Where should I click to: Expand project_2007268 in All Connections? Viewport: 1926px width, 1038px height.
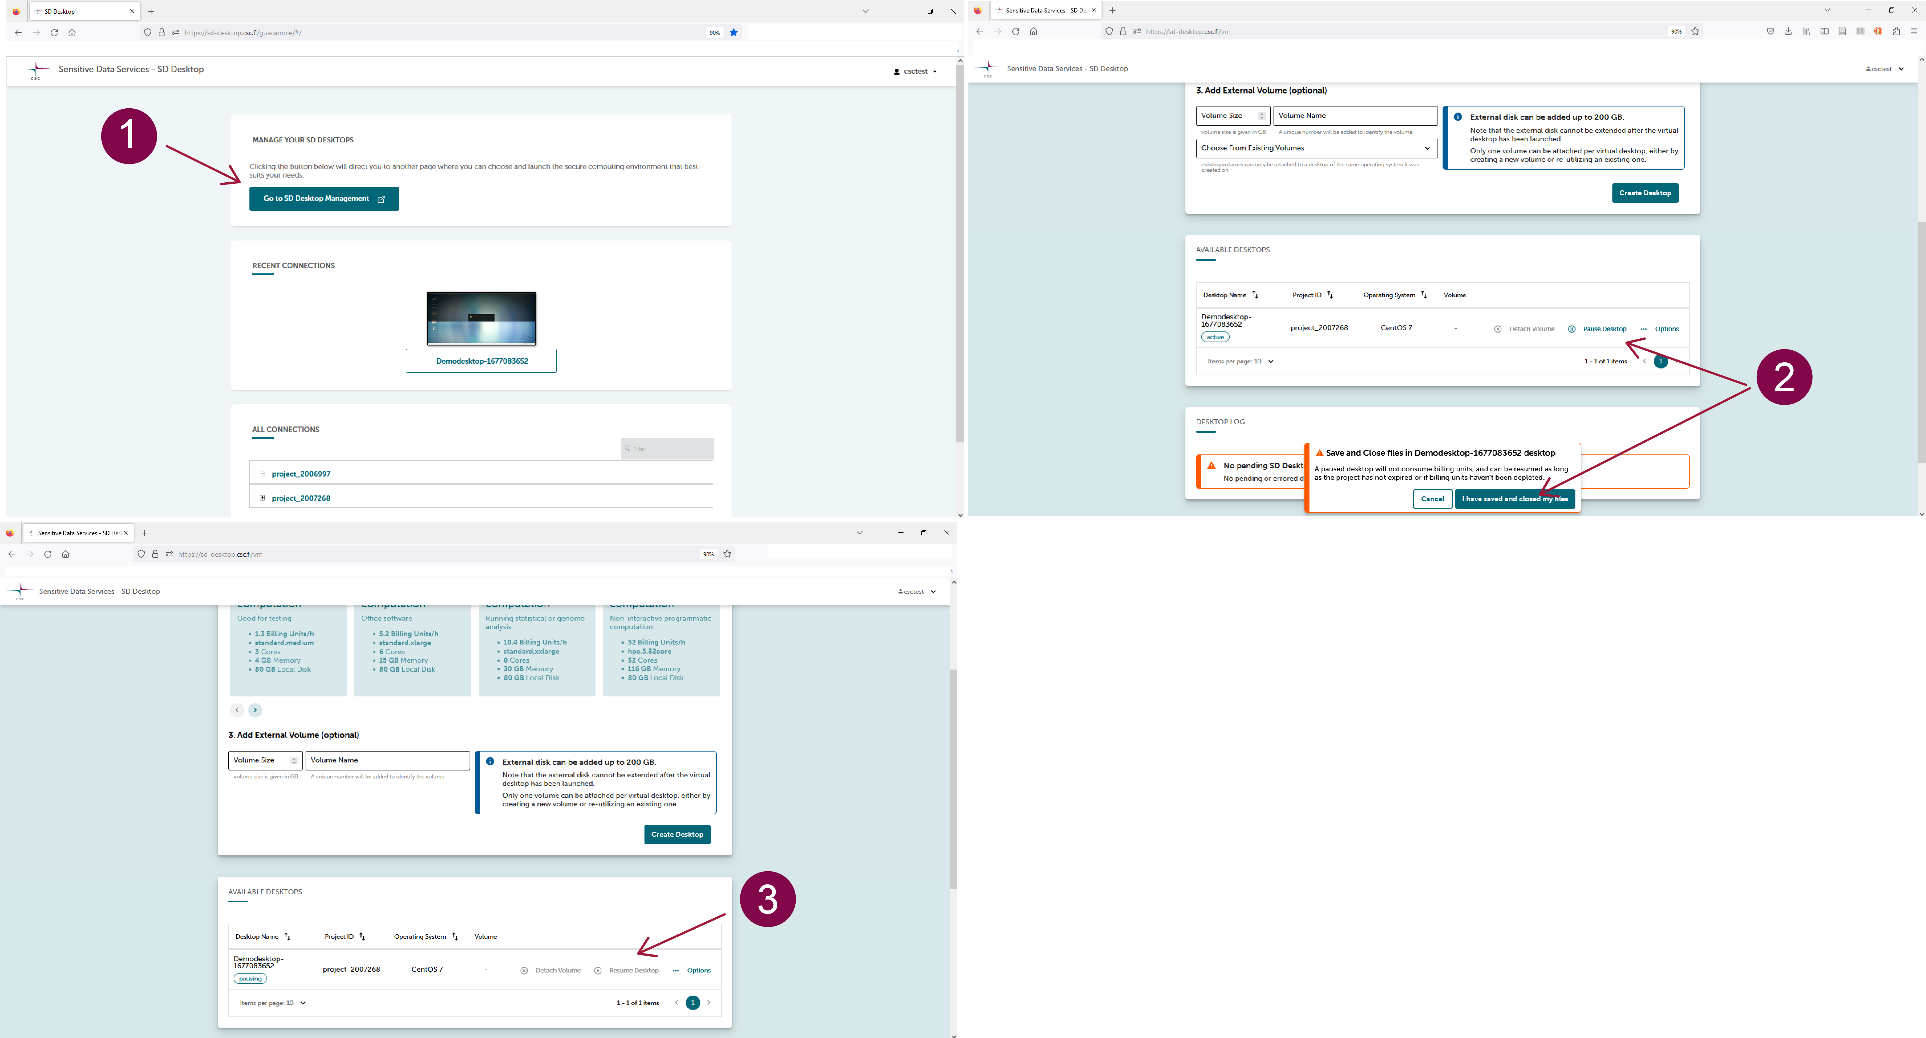point(262,498)
